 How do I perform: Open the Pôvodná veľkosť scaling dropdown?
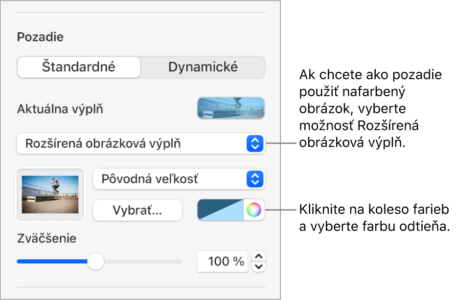coord(179,179)
